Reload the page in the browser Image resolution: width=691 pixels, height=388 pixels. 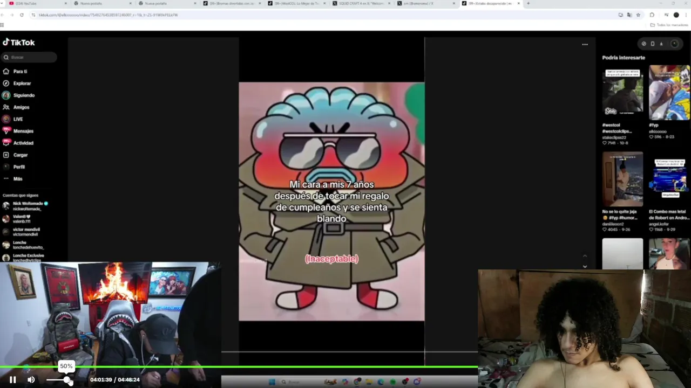point(22,15)
